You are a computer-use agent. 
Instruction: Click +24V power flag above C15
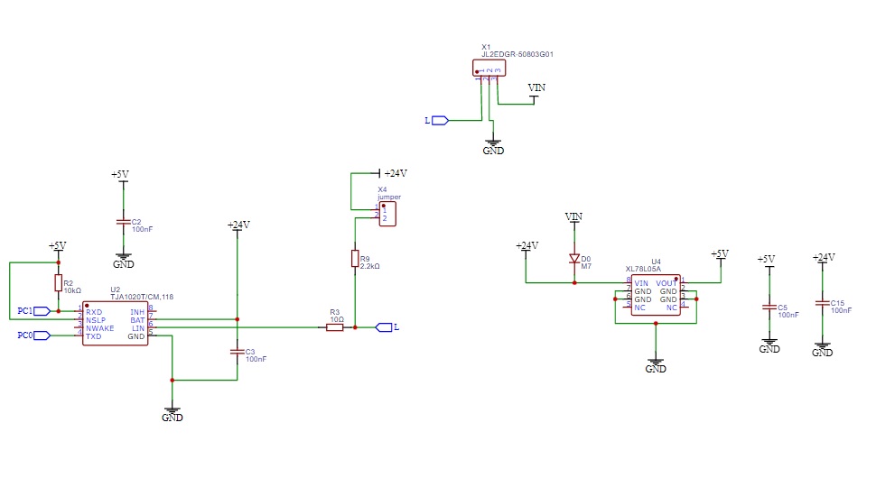point(824,259)
